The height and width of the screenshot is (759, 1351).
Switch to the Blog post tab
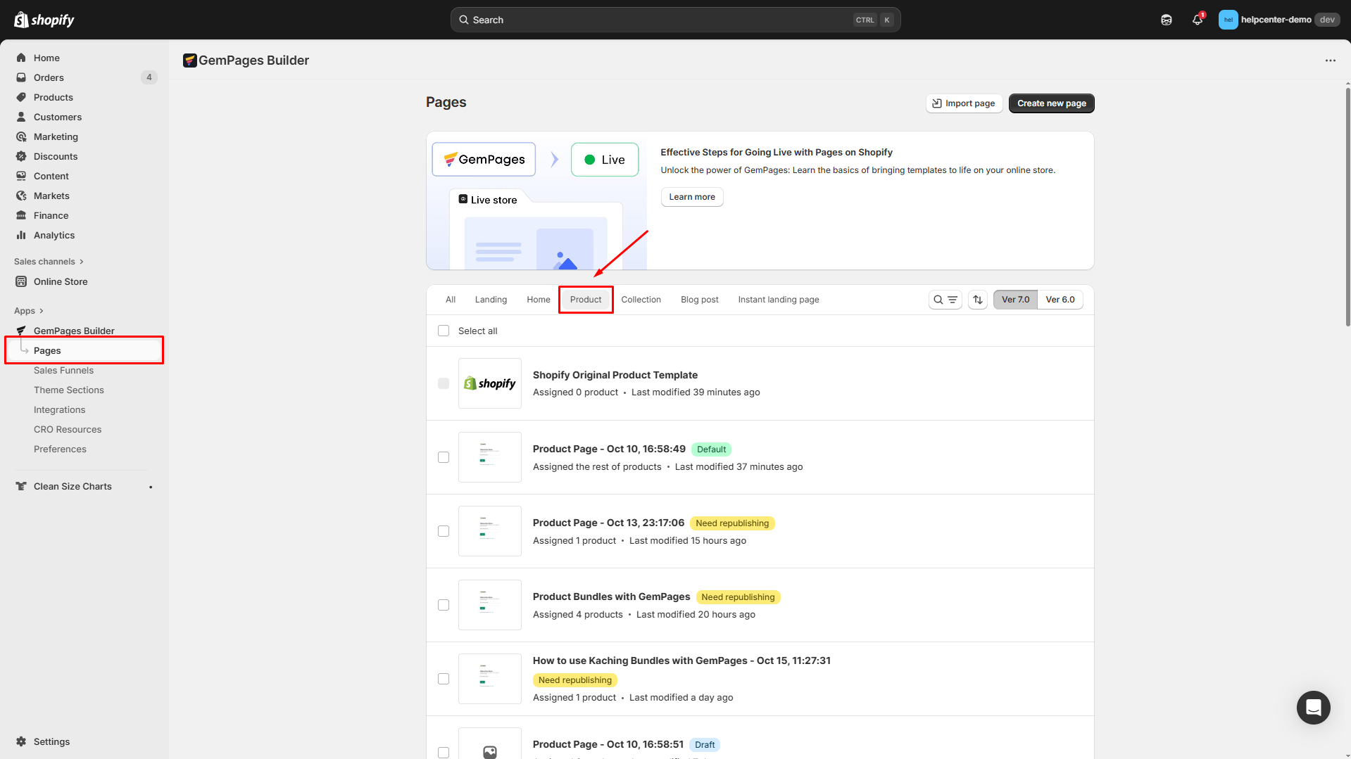click(x=699, y=300)
